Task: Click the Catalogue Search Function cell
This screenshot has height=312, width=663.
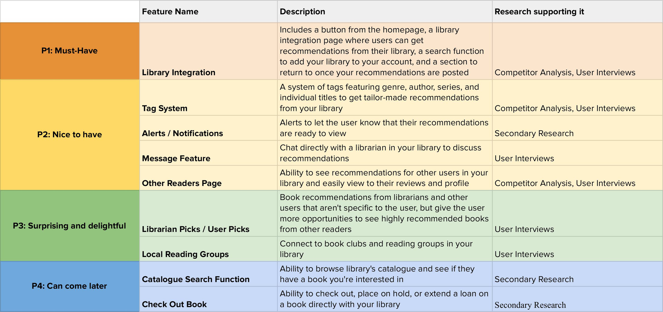Action: [x=195, y=279]
